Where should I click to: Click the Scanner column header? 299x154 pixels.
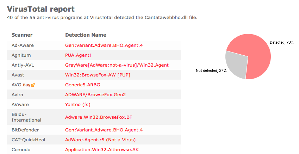click(x=22, y=35)
